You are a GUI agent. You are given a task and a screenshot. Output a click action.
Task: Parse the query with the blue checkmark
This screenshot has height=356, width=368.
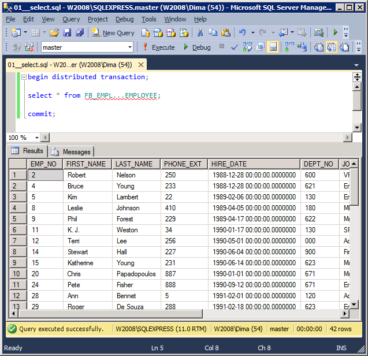235,47
